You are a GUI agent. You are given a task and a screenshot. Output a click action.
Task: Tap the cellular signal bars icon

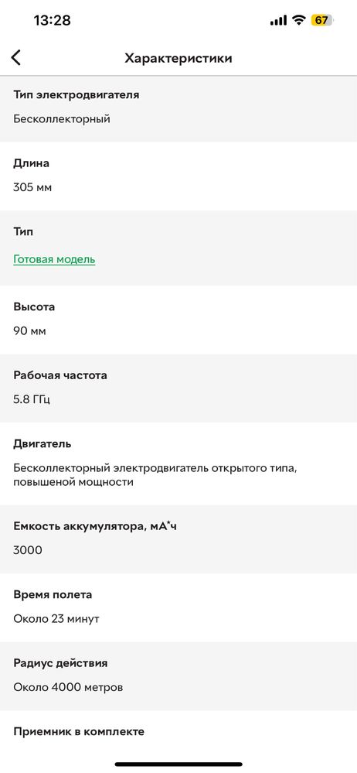tap(278, 20)
